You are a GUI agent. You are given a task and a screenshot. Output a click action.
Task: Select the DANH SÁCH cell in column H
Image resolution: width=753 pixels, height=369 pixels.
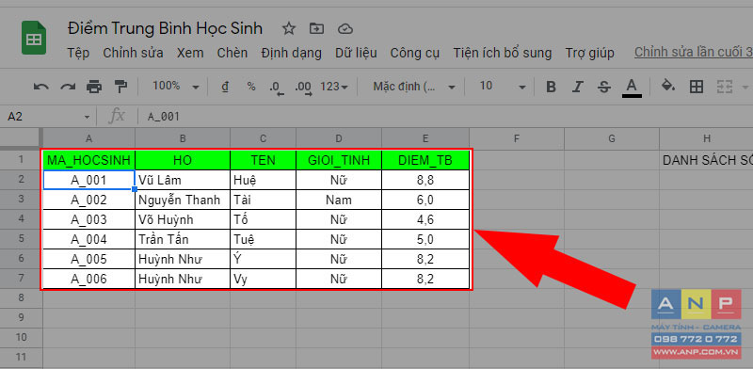click(x=707, y=160)
